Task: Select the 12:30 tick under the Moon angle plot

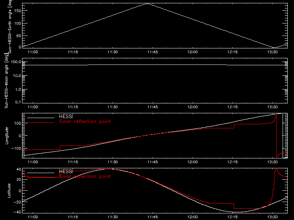Action: coord(272,107)
